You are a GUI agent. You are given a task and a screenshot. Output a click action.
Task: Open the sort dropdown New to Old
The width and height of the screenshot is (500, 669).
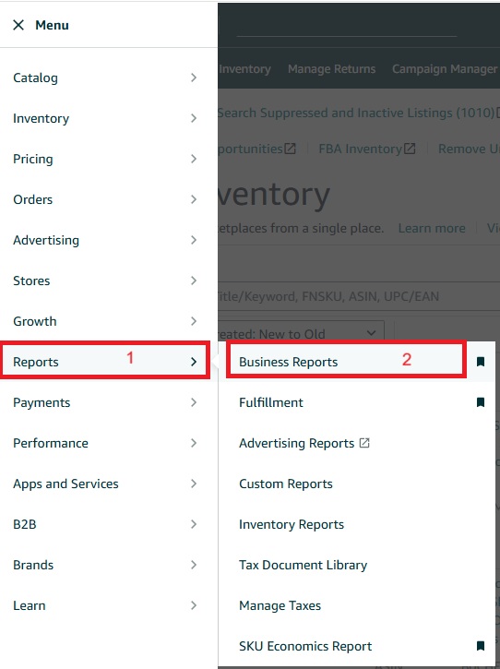coord(301,331)
